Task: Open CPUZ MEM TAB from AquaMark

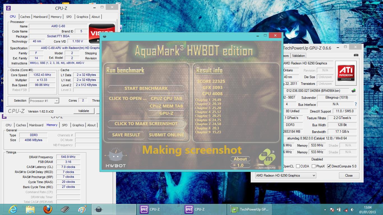Action: (x=166, y=106)
